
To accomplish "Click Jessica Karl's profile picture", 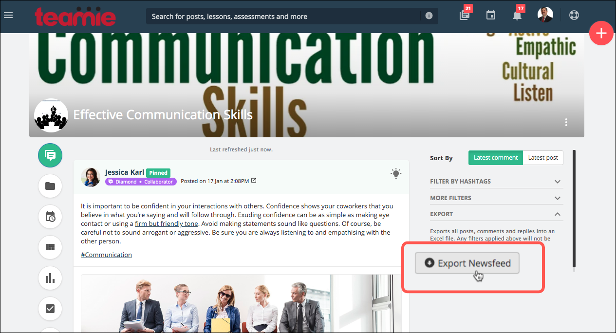I will (91, 177).
